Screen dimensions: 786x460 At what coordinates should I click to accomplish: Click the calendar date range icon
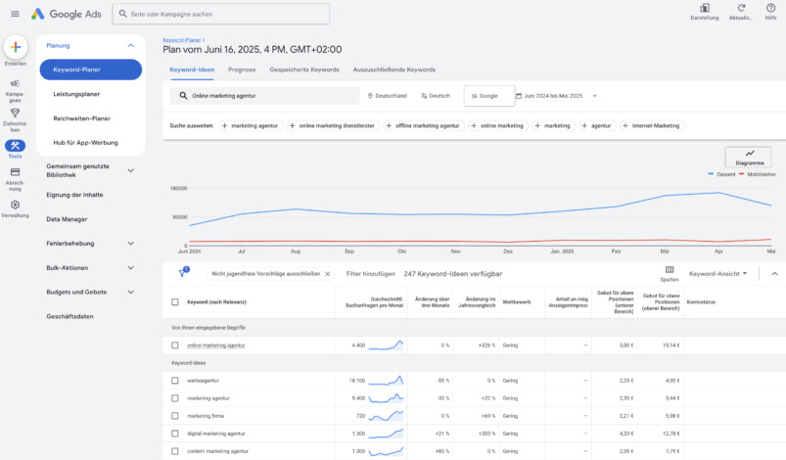(519, 96)
